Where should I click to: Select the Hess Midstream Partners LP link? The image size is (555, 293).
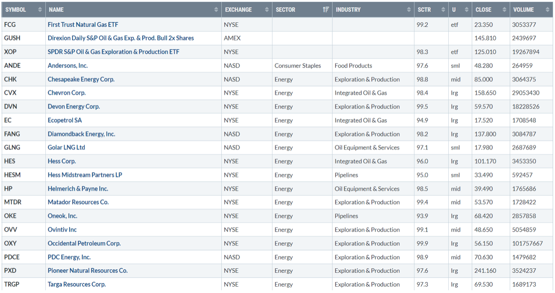pyautogui.click(x=85, y=175)
